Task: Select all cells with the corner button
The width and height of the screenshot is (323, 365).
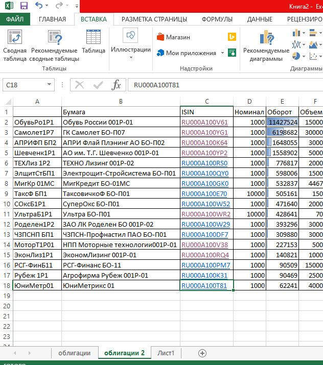Action: pos(7,102)
